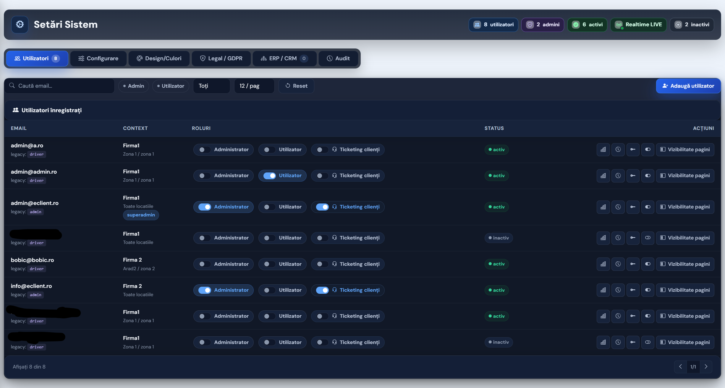The image size is (725, 388).
Task: Open the ERP / CRM tab
Action: click(284, 58)
